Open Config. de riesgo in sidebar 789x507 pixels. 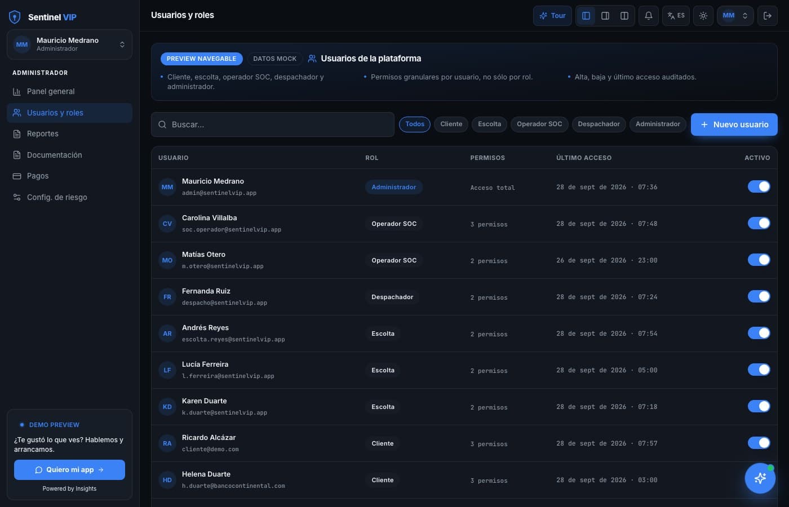[x=69, y=197]
